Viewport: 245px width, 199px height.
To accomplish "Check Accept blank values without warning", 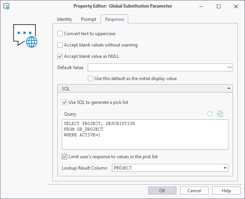I will (60, 45).
